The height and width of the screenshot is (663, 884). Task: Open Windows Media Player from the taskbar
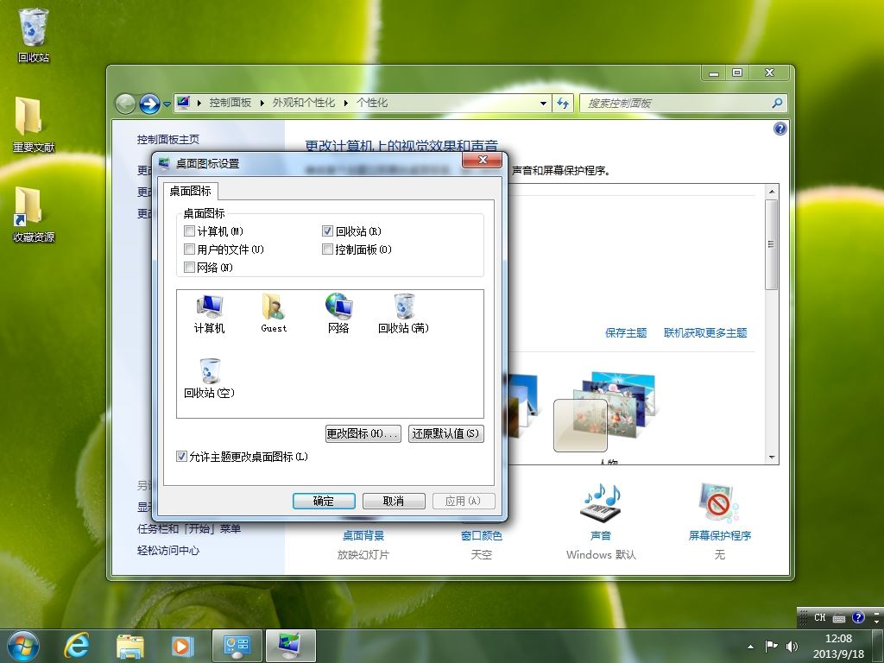[183, 646]
